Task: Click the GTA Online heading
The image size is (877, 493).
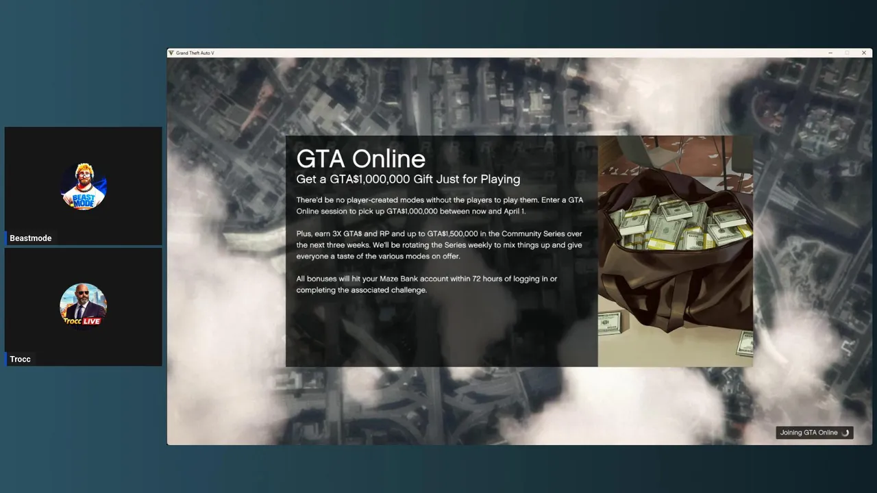Action: 361,159
